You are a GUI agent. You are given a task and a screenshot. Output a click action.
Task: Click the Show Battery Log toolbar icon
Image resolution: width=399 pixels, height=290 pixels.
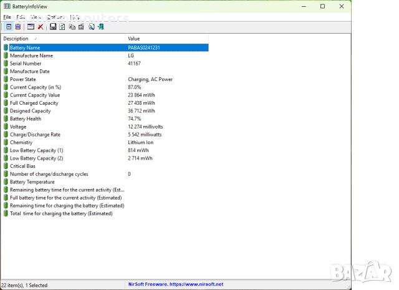[18, 27]
